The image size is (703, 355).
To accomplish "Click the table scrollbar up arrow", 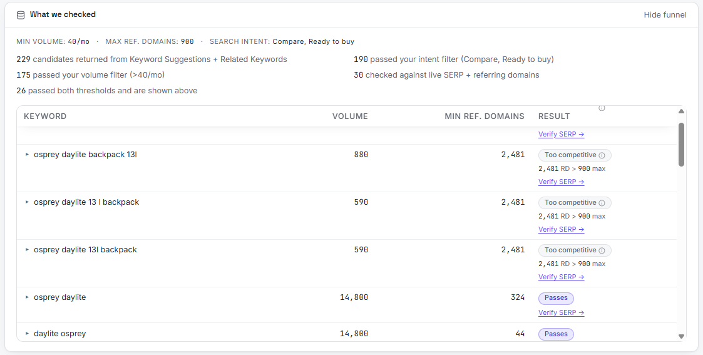I will click(x=682, y=111).
